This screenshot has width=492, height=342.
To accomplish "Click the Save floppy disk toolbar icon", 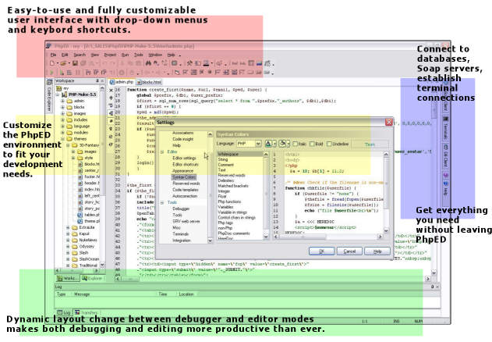I will tap(75, 63).
